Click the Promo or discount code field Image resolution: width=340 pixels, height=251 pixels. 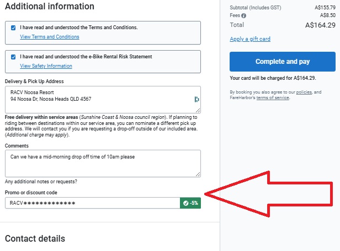click(93, 203)
